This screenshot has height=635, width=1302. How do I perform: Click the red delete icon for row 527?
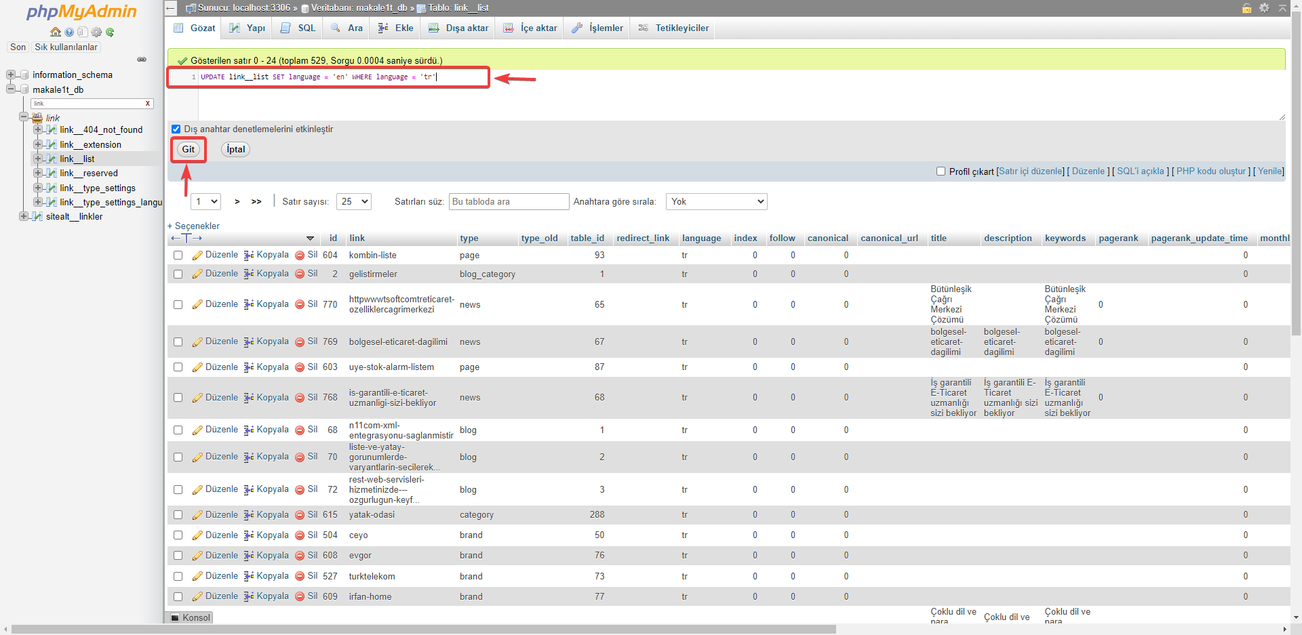[x=300, y=576]
